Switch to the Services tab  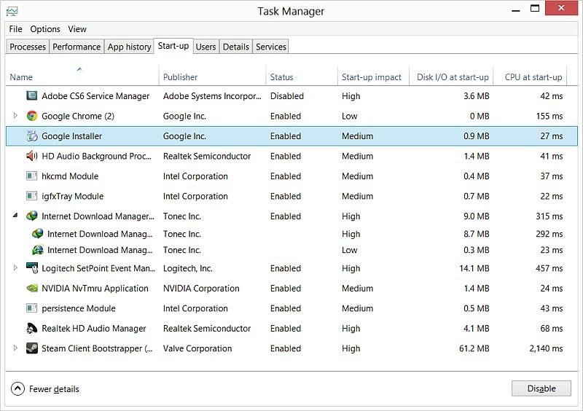[270, 47]
